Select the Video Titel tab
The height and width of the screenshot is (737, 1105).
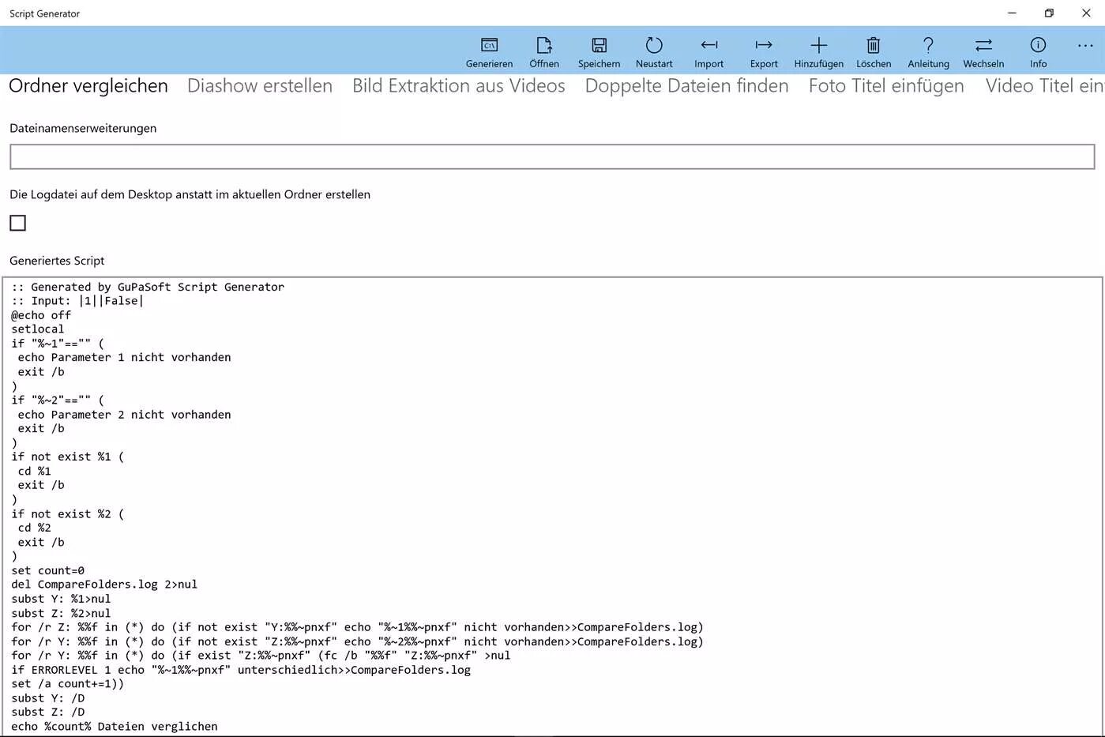1044,86
